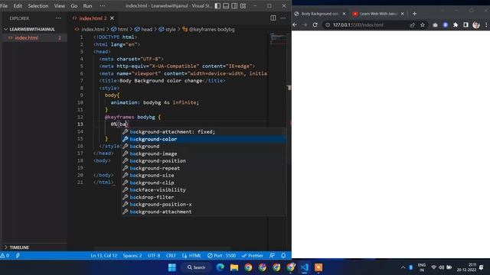Open editor More Actions ellipsis

(283, 18)
